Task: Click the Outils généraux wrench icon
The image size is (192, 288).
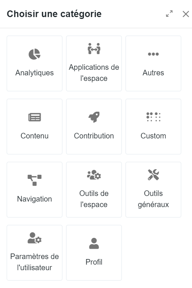Action: (x=153, y=175)
